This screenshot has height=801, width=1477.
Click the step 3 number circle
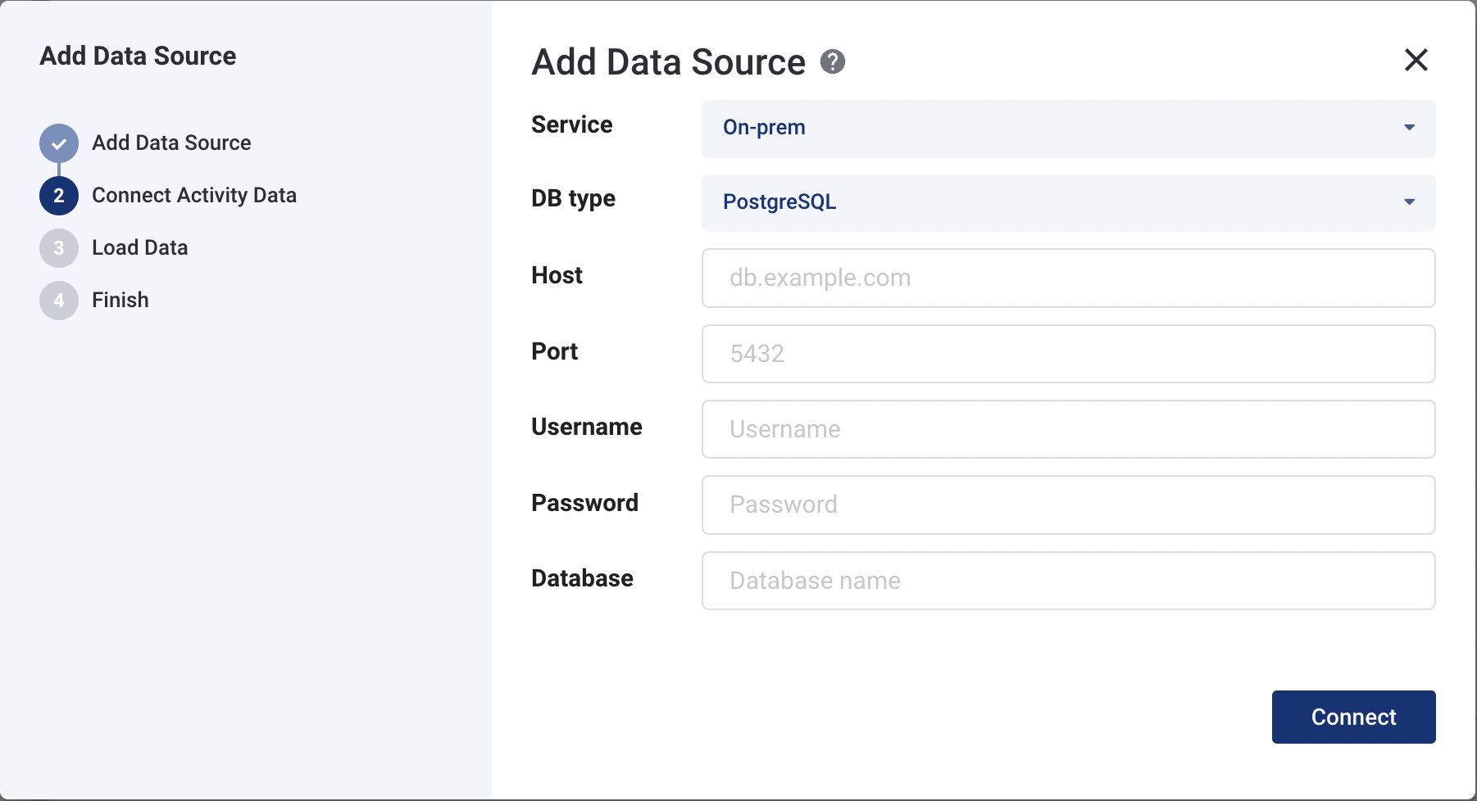coord(59,248)
